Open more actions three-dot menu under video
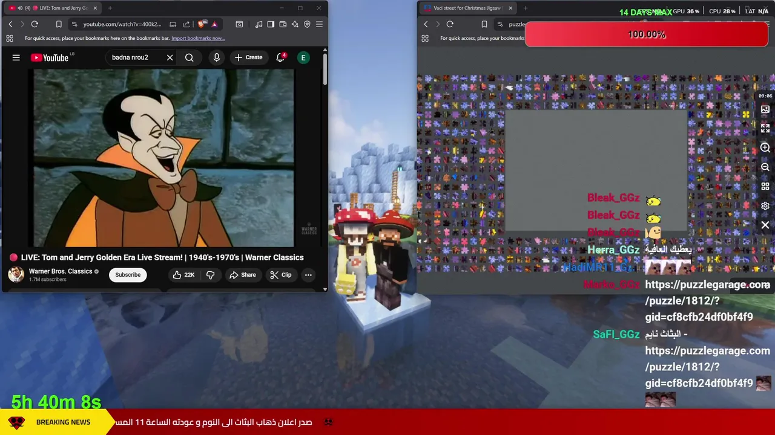Screen dimensions: 775x435 tap(308, 275)
